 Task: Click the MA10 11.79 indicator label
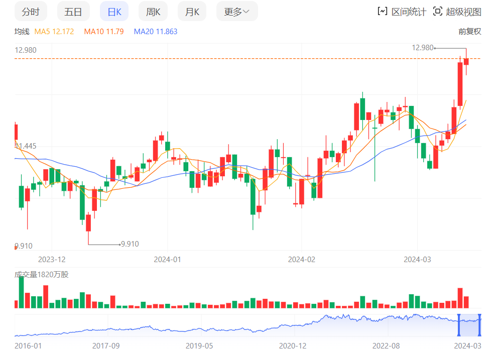click(x=104, y=32)
